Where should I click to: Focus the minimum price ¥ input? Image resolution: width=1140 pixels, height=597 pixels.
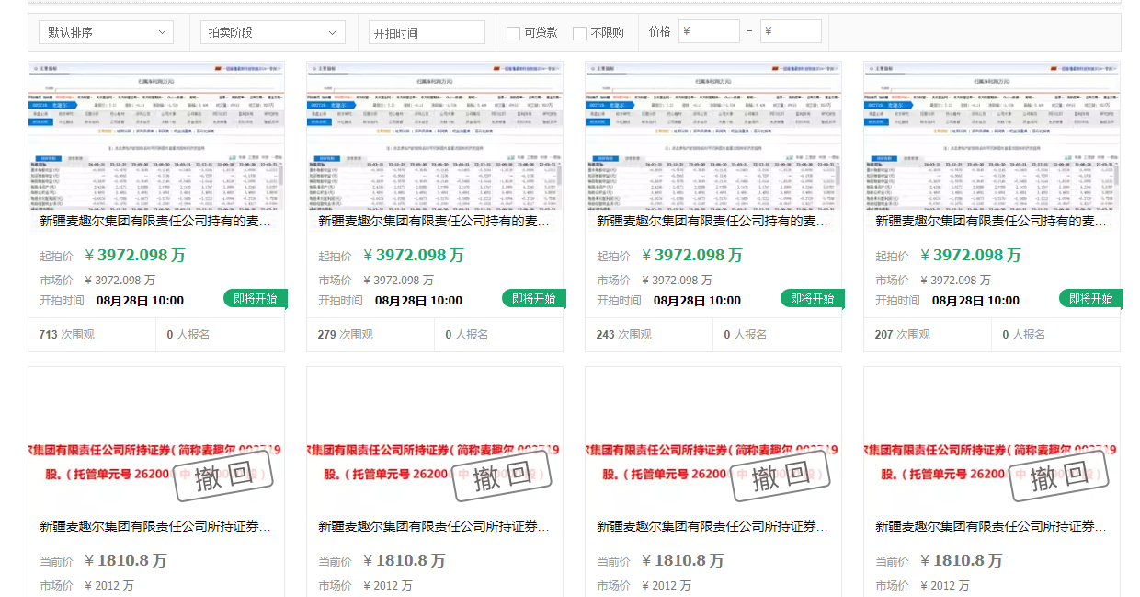[709, 31]
